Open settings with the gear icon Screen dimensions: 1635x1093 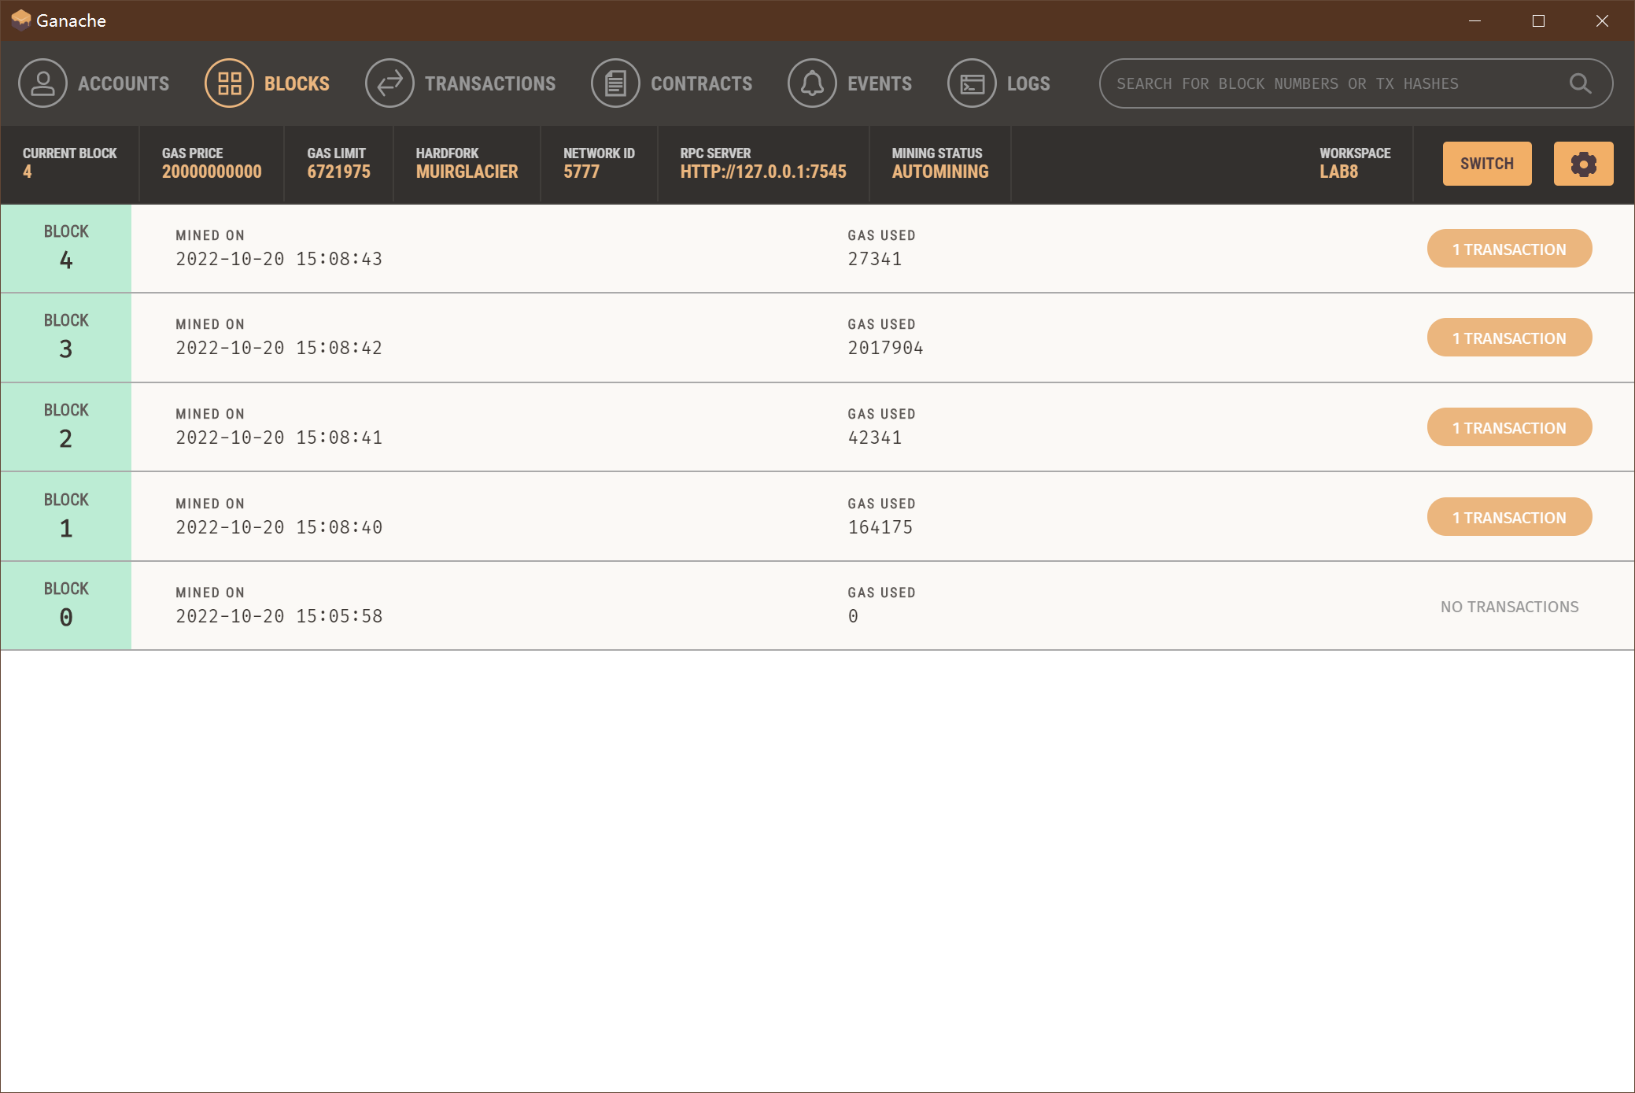click(x=1583, y=164)
